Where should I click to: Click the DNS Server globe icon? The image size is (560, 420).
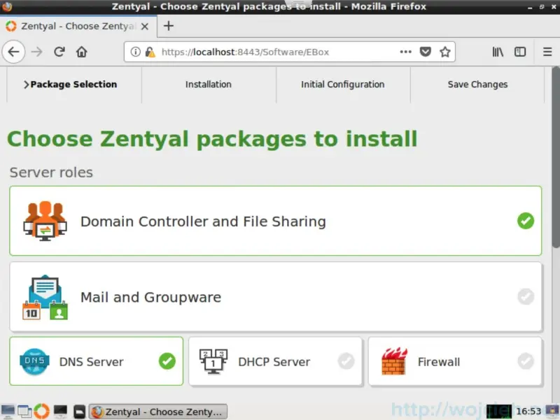pos(34,361)
